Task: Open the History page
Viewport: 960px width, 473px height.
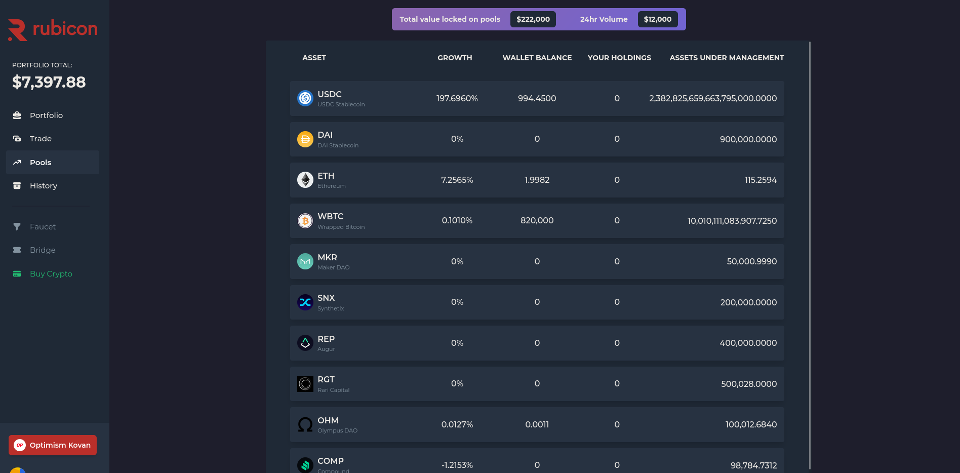Action: tap(53, 186)
